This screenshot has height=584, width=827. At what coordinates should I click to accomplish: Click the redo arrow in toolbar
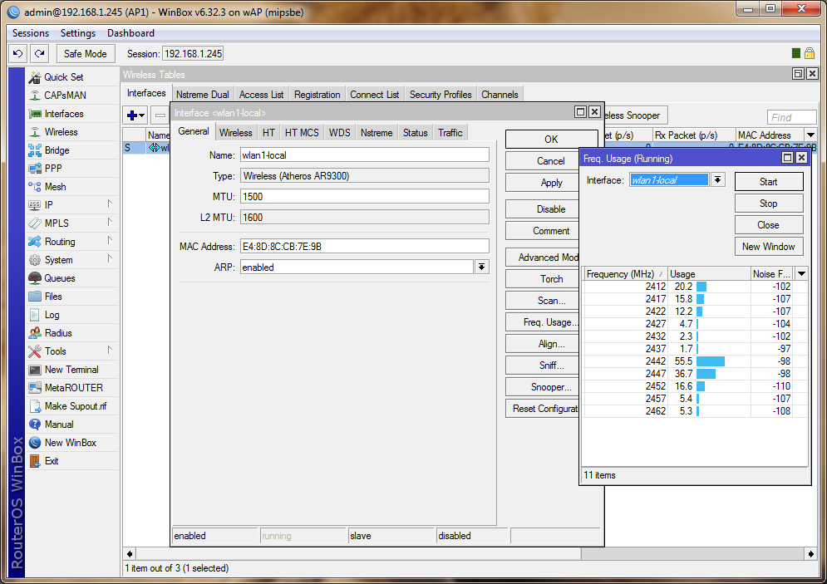point(39,54)
